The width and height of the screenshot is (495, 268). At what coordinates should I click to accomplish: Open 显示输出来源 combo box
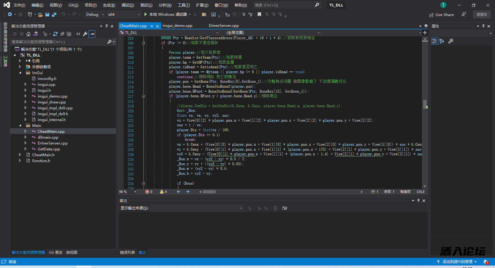197,208
